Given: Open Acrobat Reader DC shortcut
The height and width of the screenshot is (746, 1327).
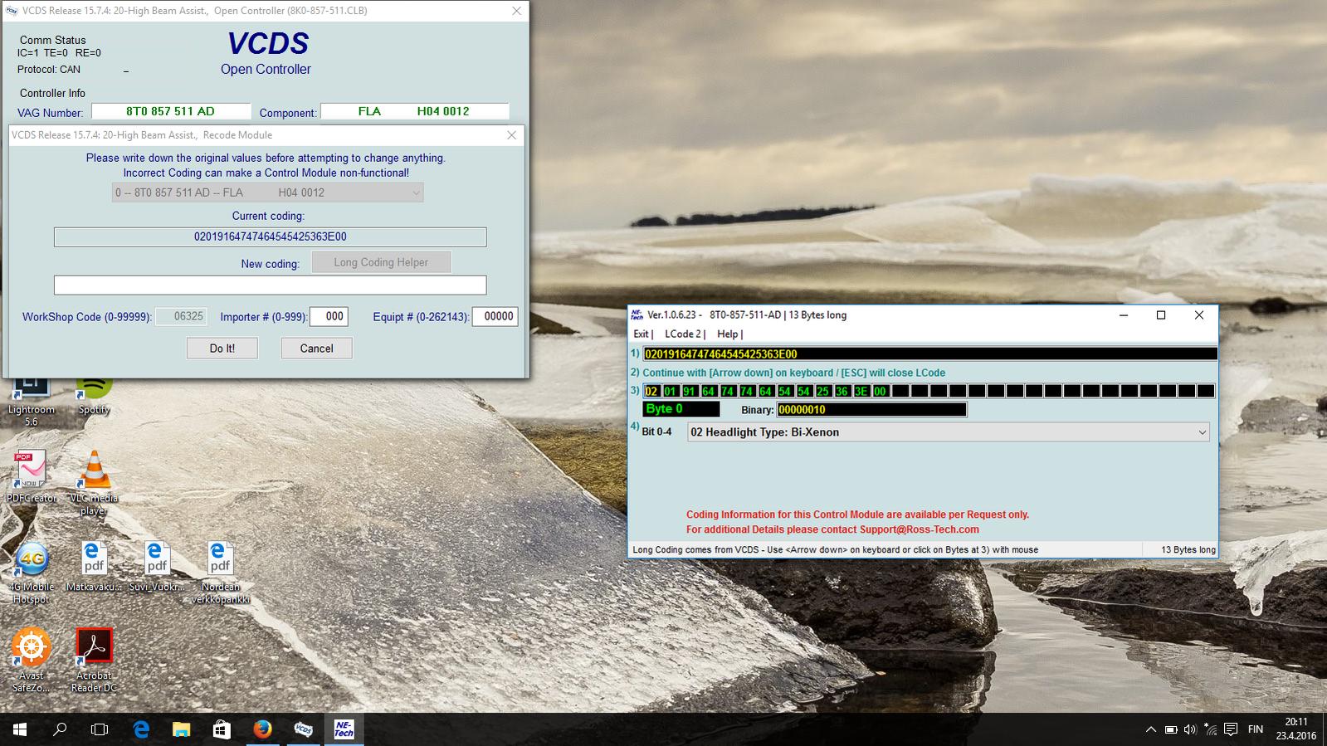Looking at the screenshot, I should (x=94, y=647).
